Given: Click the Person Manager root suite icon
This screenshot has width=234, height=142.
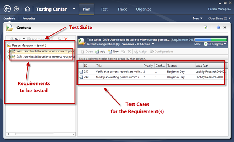Looking at the screenshot, I should coord(9,45).
